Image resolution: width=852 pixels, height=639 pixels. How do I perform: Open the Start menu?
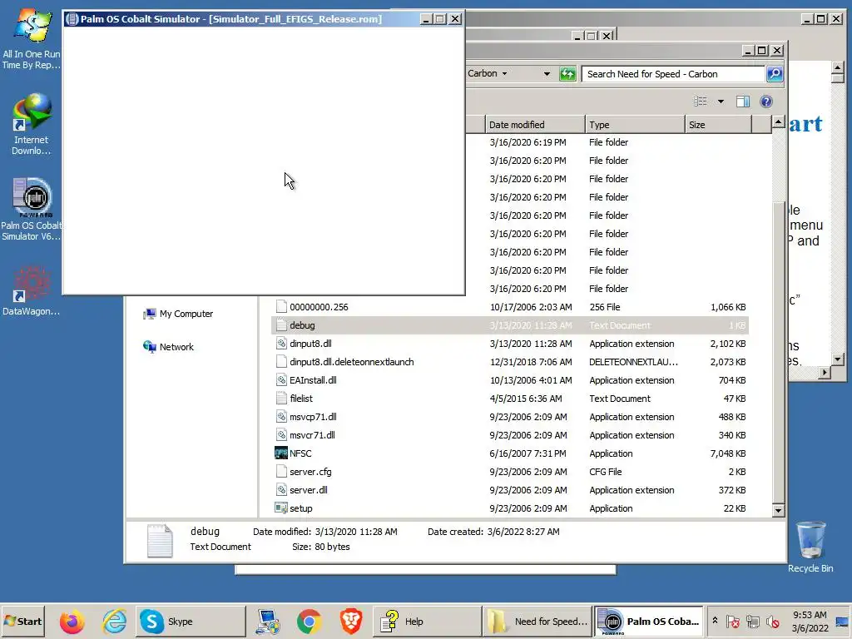coord(22,621)
